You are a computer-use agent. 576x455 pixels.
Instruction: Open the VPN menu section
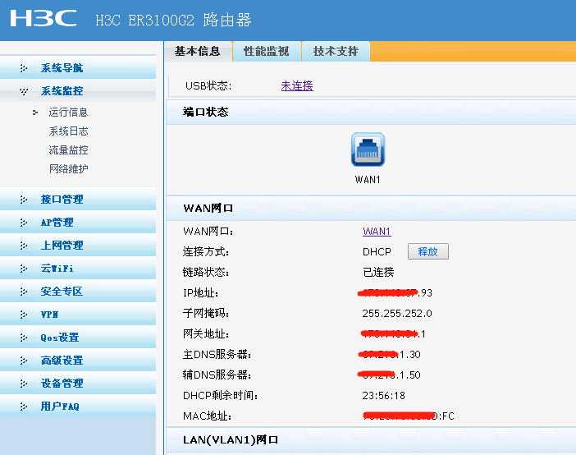click(x=78, y=314)
